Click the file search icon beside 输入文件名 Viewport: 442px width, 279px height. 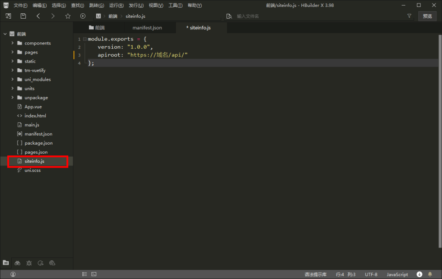[229, 16]
